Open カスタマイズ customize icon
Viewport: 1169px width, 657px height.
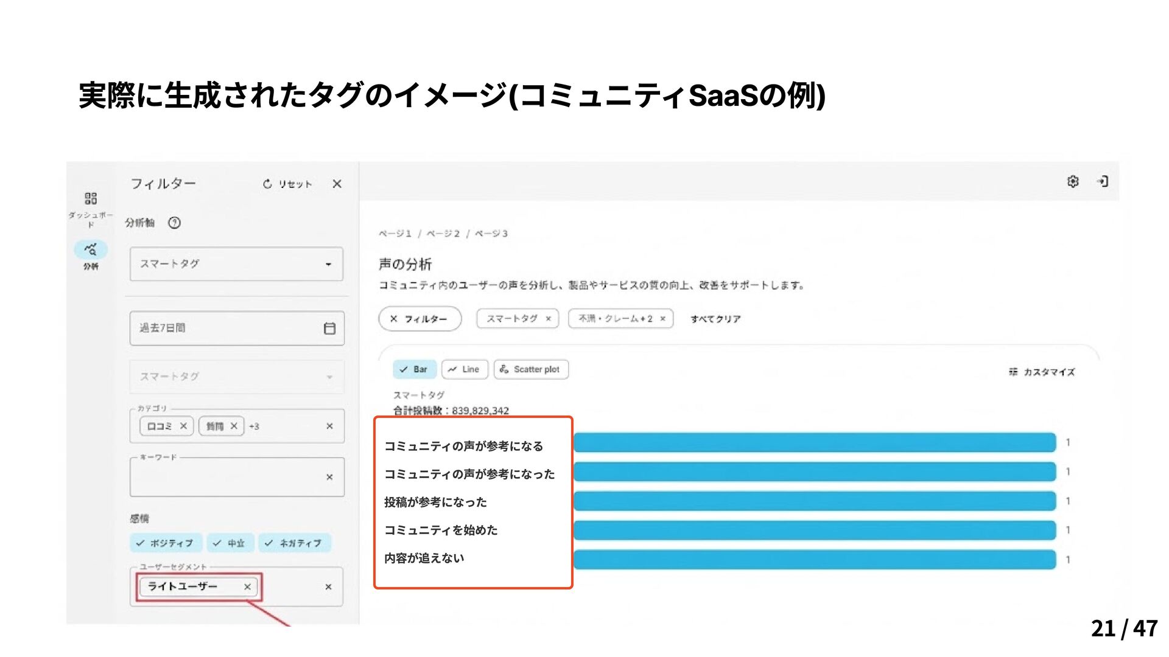coord(1013,372)
